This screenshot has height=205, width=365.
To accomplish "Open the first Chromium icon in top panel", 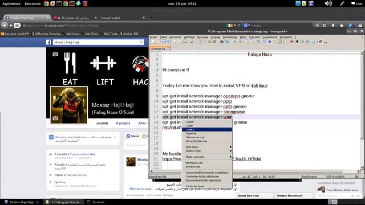I will click(x=46, y=4).
